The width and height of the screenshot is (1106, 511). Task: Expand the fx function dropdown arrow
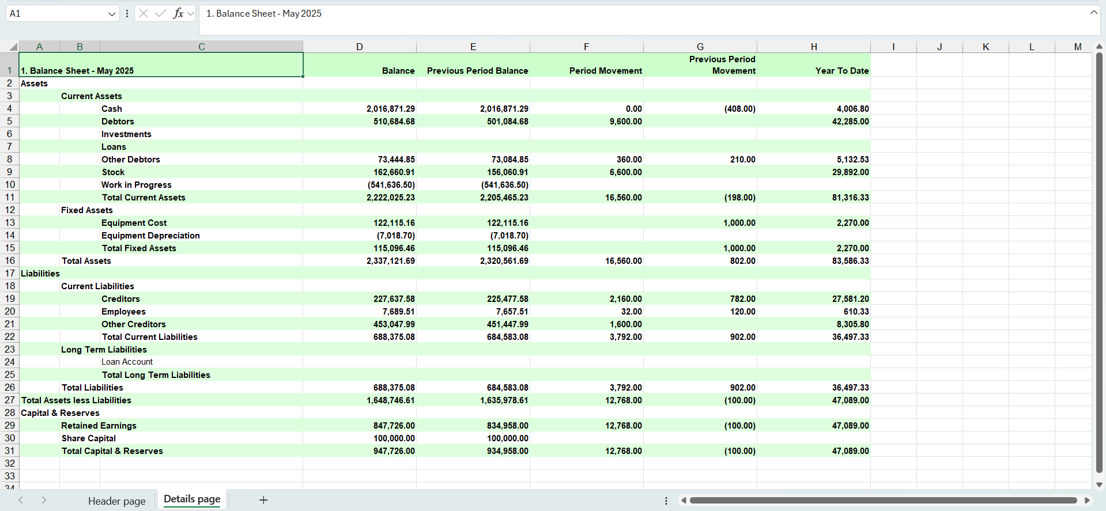click(x=191, y=13)
